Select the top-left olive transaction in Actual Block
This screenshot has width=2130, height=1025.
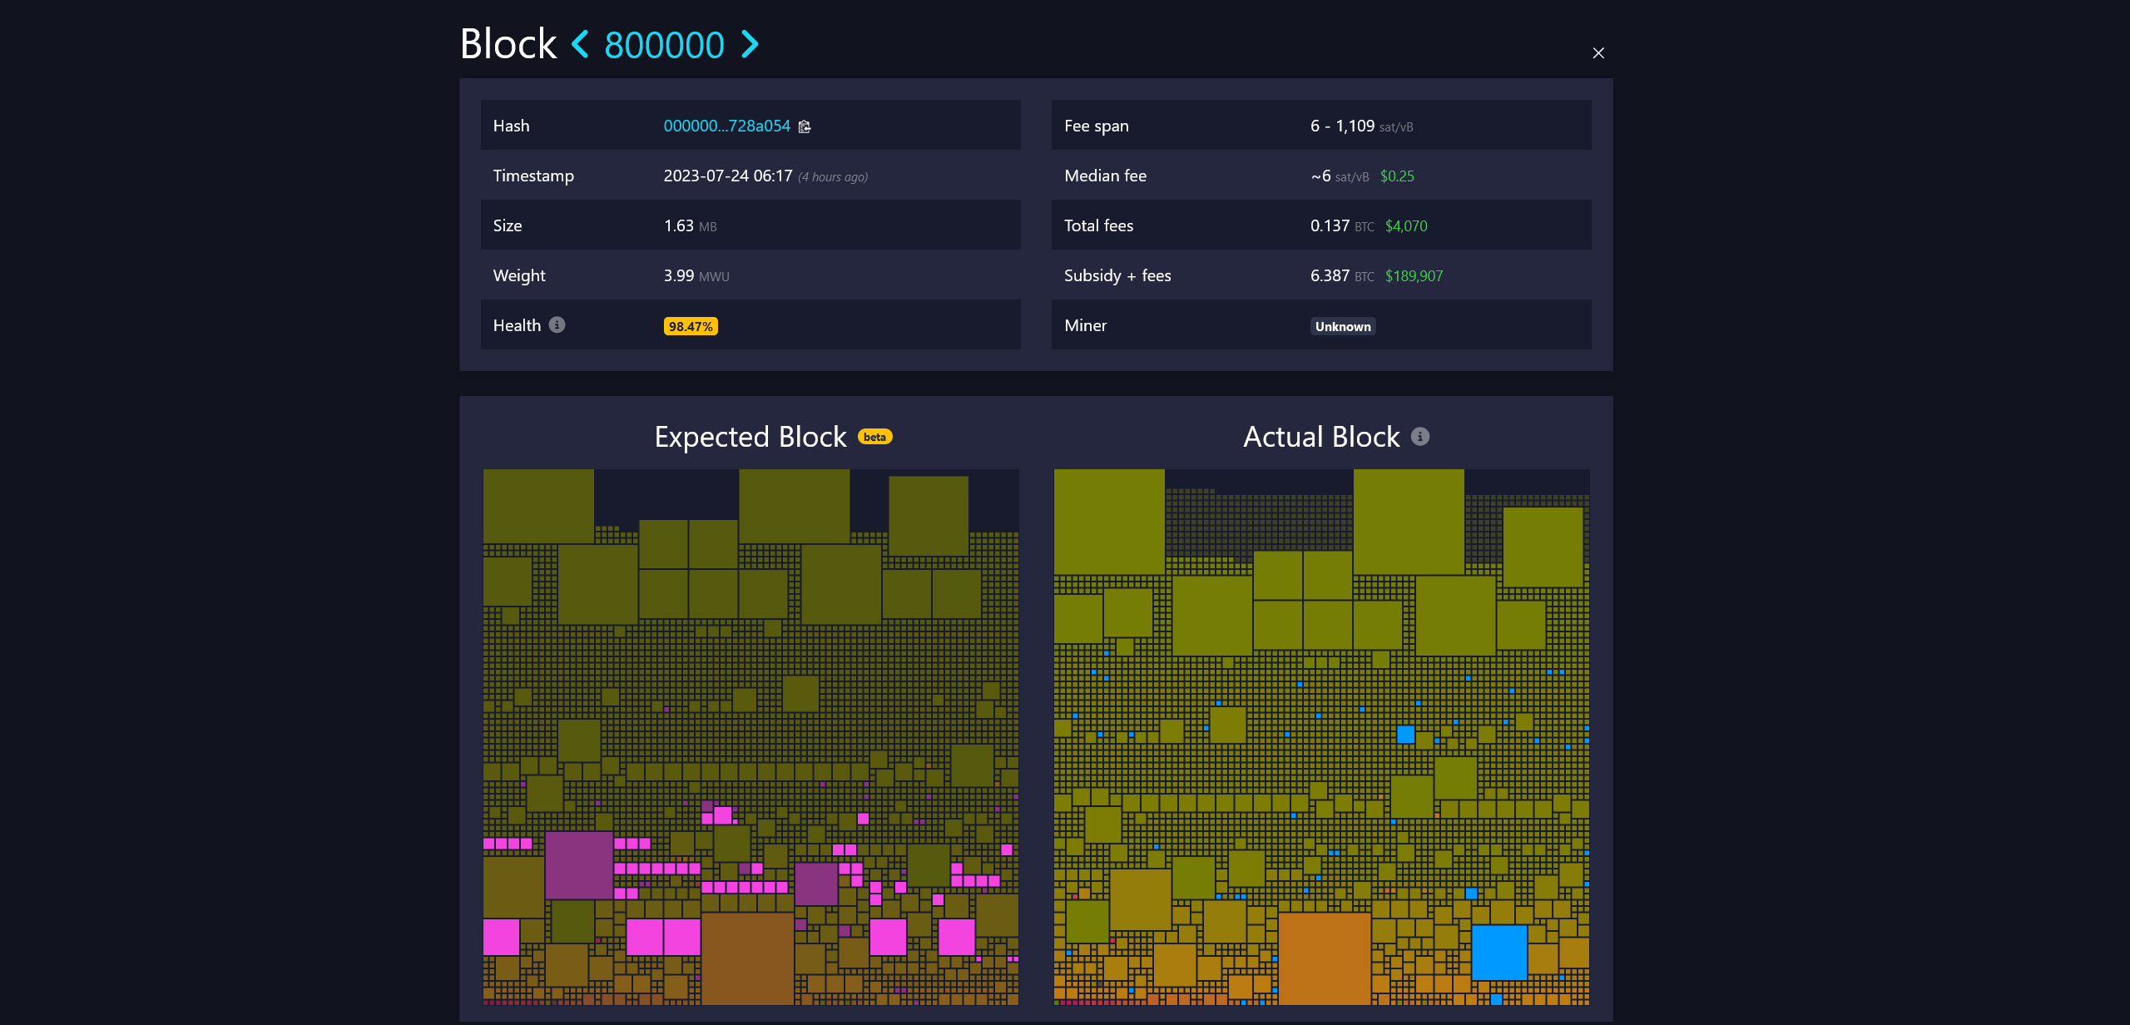pyautogui.click(x=1108, y=521)
